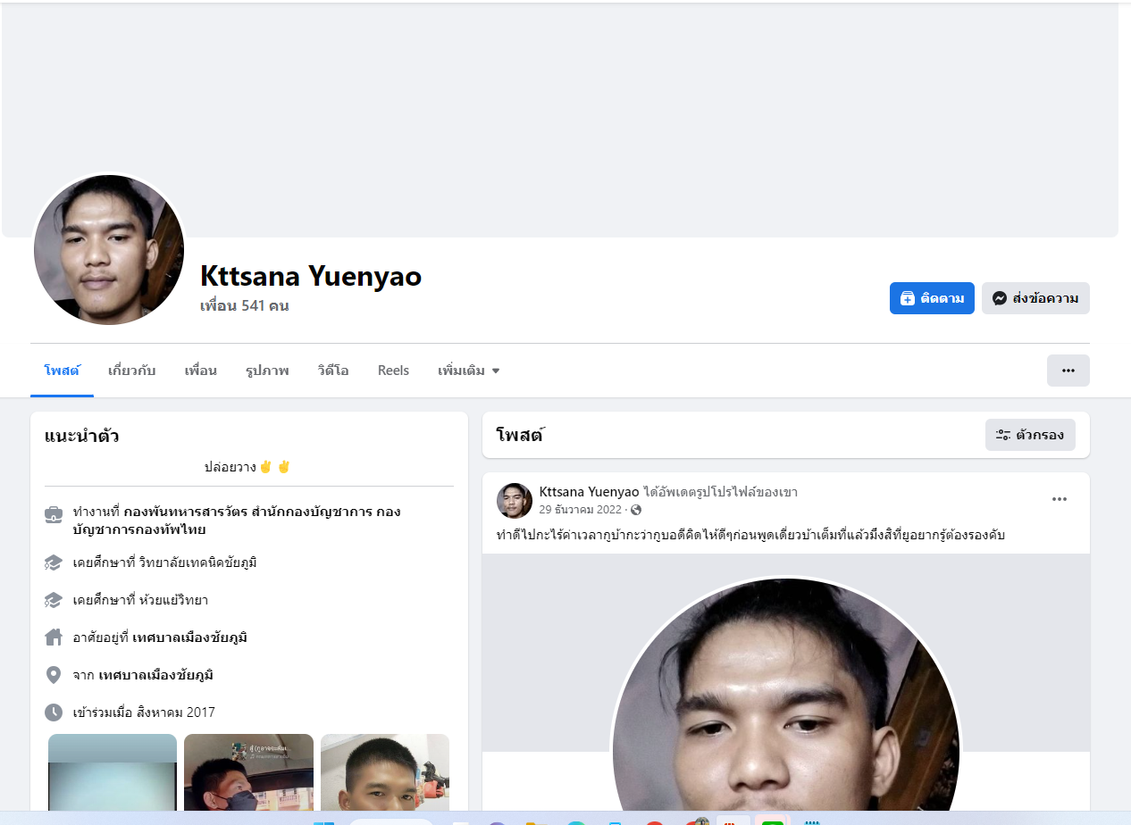1131x825 pixels.
Task: Click เทศบาลเมืองชัยภูมิ in the อาศัยอยู่ที่ row
Action: click(189, 637)
